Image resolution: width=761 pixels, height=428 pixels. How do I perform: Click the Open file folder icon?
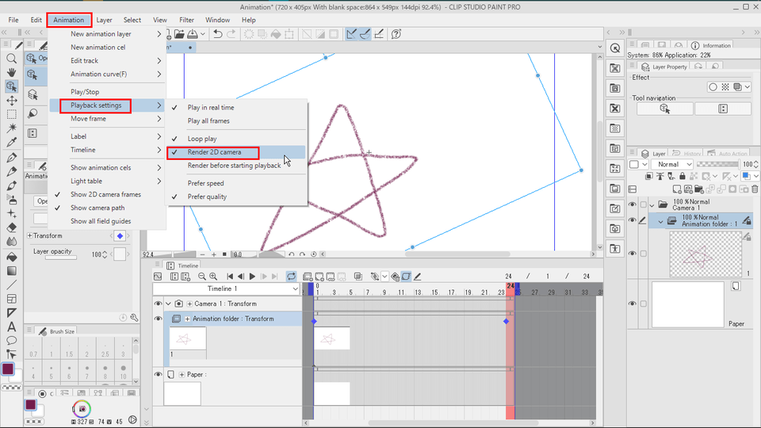179,34
